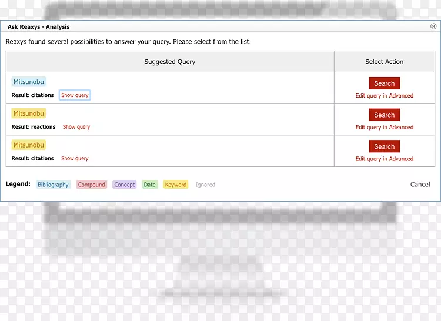Click the Date legend swatch
Screen dimensions: 441x321
point(149,185)
